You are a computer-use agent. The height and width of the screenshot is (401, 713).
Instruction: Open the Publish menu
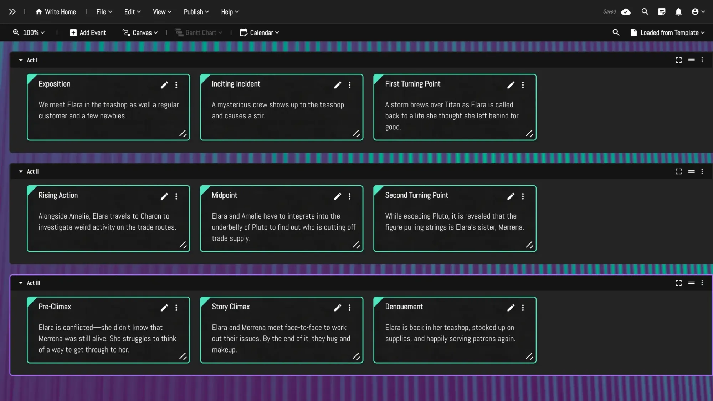pos(196,12)
